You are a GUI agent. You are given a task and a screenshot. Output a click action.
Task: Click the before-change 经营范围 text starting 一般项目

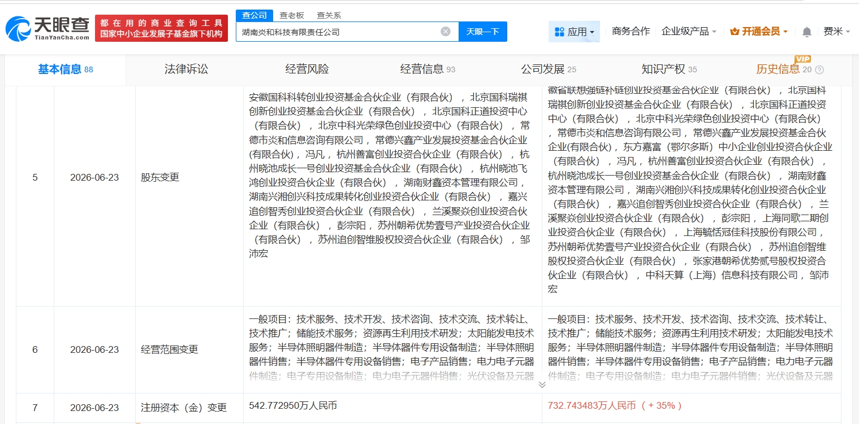392,347
